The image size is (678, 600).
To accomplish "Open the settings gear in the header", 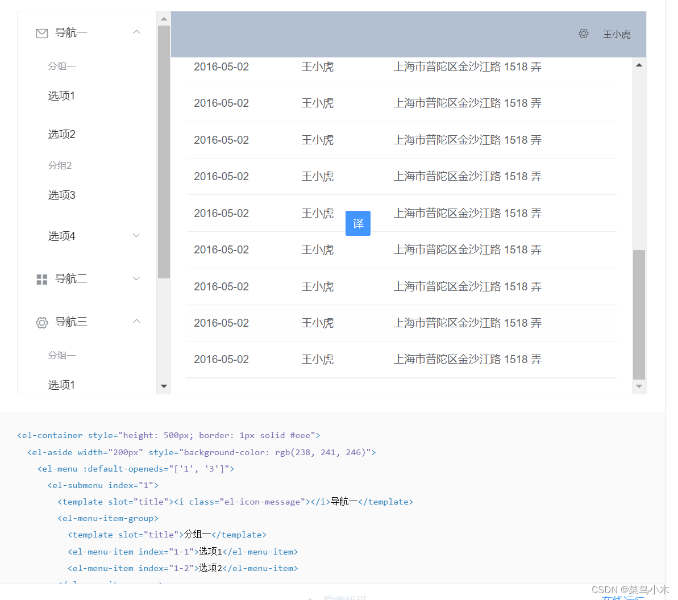I will [x=583, y=34].
